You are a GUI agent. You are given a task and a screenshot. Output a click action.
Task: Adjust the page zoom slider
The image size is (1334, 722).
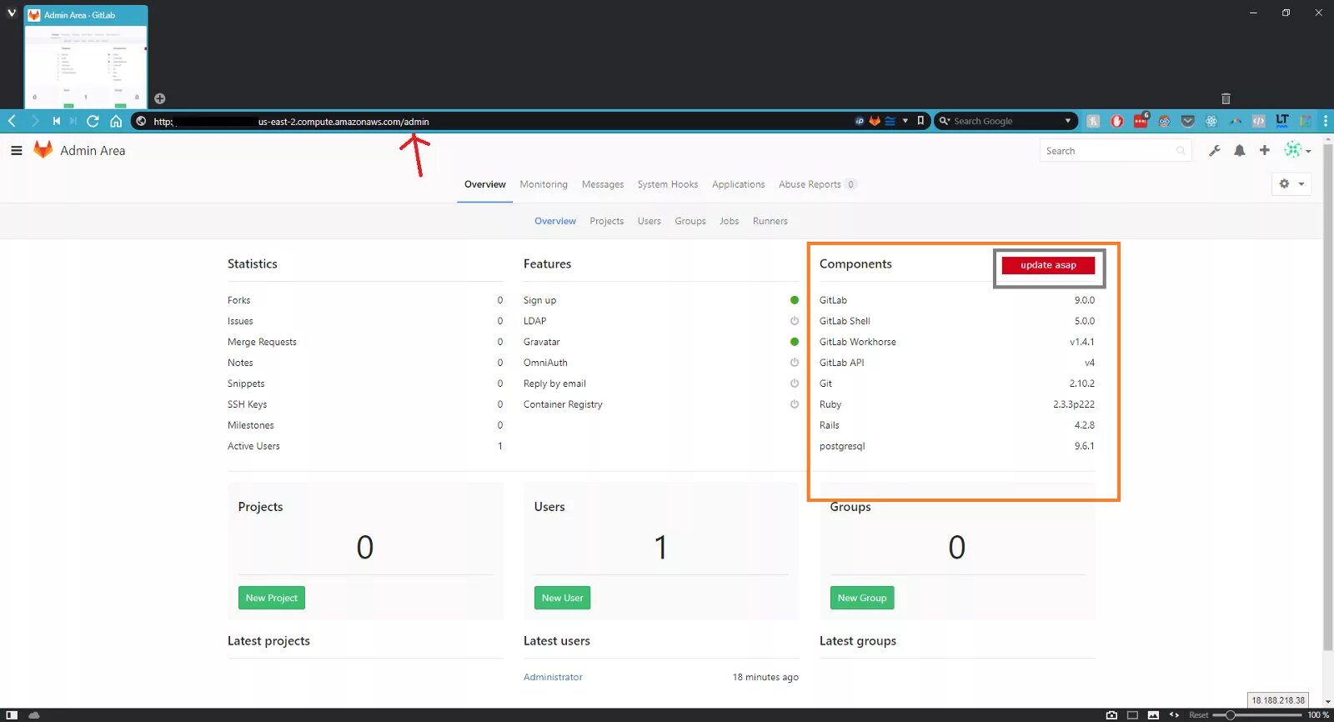tap(1258, 715)
